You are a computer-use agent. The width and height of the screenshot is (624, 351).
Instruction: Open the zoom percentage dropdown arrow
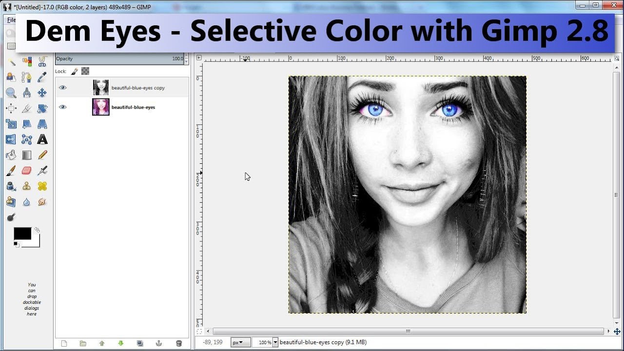(x=275, y=342)
